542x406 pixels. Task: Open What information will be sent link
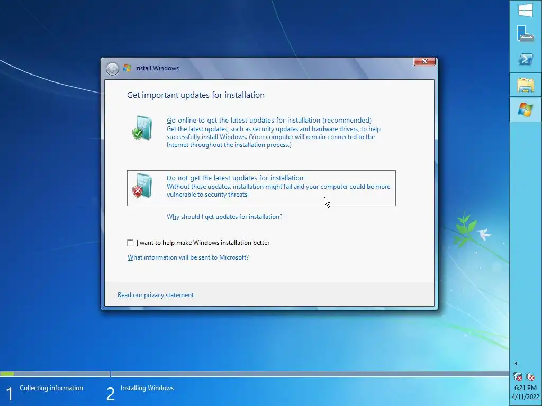(x=188, y=257)
